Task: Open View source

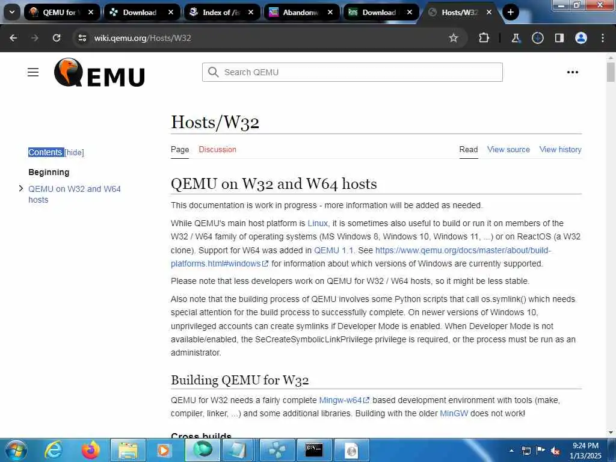Action: click(508, 150)
